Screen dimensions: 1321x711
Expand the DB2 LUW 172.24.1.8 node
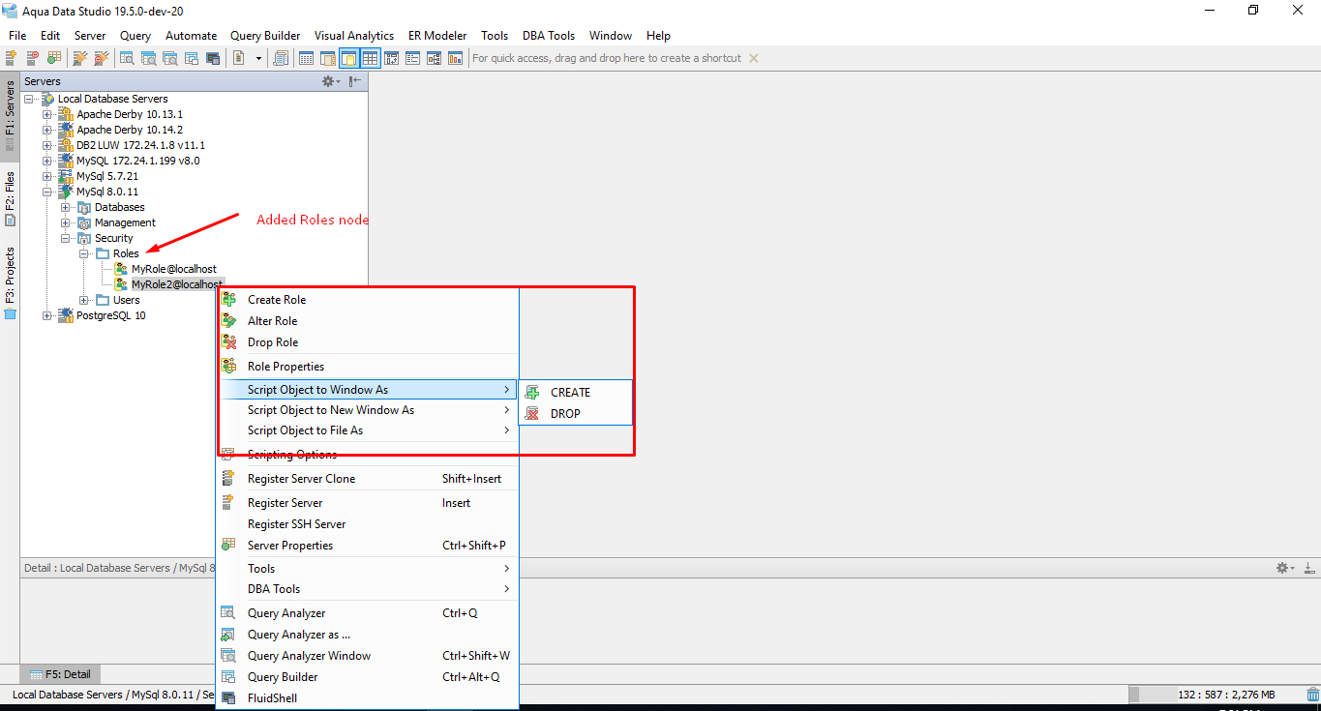(x=46, y=145)
